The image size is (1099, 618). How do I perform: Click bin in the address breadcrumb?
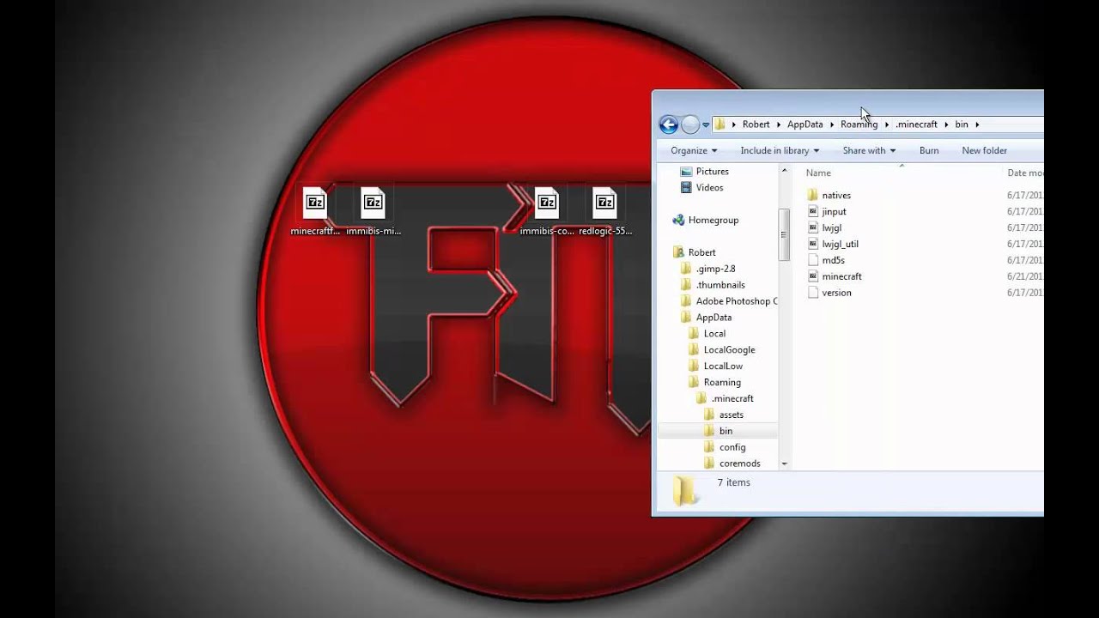[x=962, y=124]
